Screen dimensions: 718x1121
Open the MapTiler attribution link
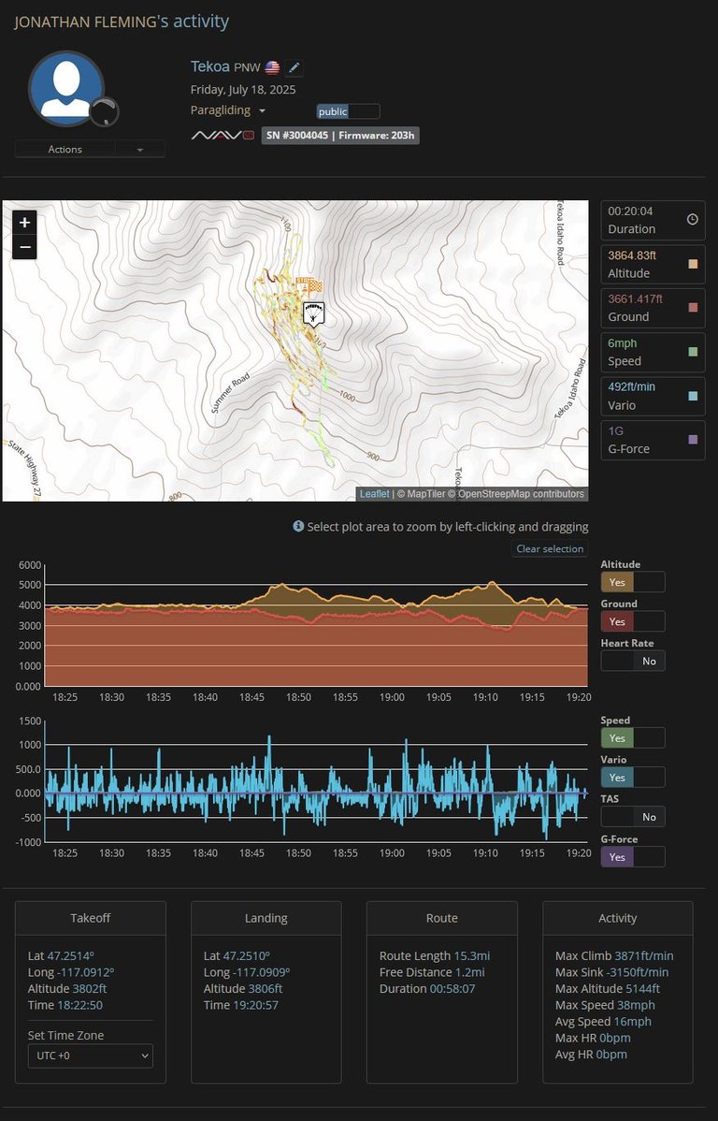pos(425,494)
